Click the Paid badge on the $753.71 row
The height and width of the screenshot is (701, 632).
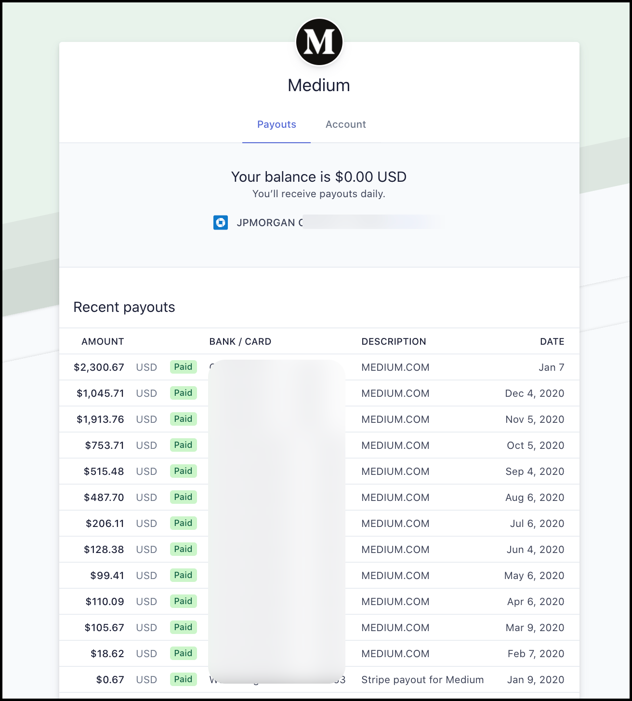pos(184,445)
